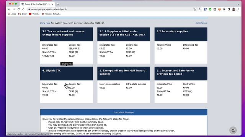This screenshot has width=245, height=137.
Task: Click 'Intra-state supplies' label in tile 5
Action: click(x=136, y=84)
